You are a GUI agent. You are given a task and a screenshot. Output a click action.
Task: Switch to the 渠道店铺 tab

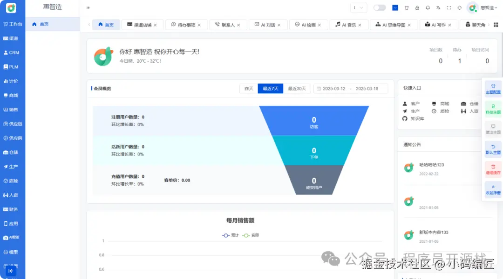click(143, 25)
